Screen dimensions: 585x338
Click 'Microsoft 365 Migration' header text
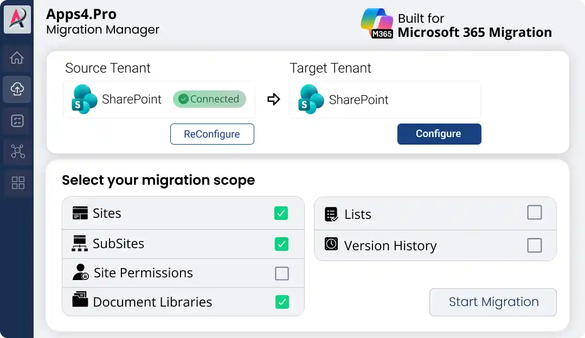pos(474,32)
